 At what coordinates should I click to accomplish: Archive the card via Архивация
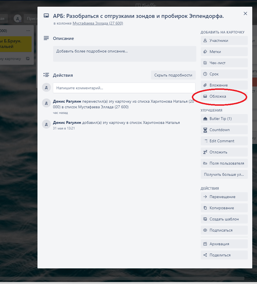coord(224,244)
